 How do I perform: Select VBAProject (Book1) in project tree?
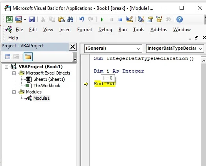(x=41, y=67)
